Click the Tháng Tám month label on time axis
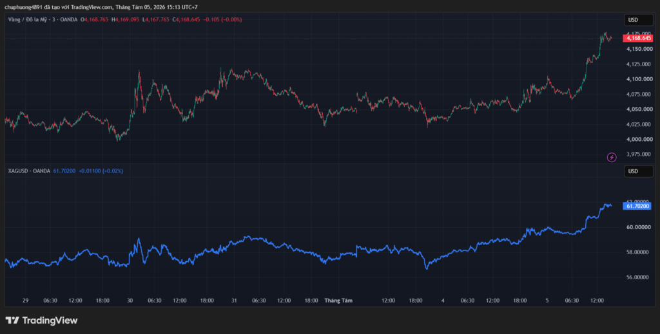This screenshot has height=334, width=660. pyautogui.click(x=338, y=301)
